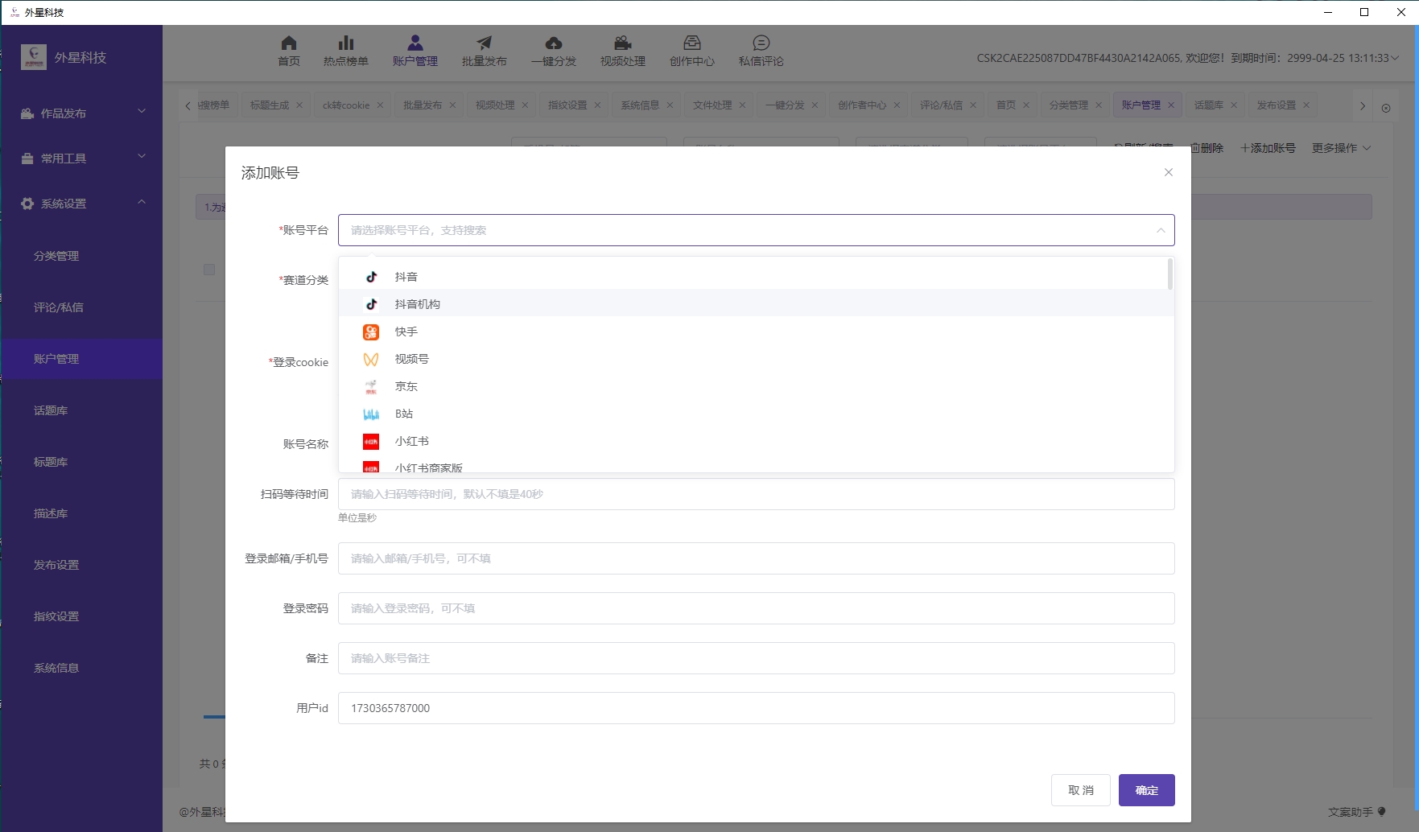1419x832 pixels.
Task: Click the 扫码等待时间 input field
Action: 756,494
